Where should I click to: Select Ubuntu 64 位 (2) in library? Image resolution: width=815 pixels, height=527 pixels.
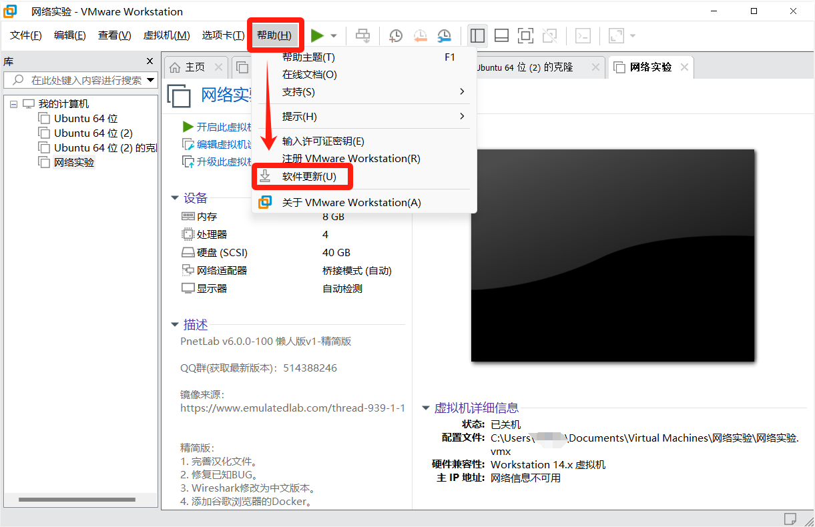coord(93,133)
